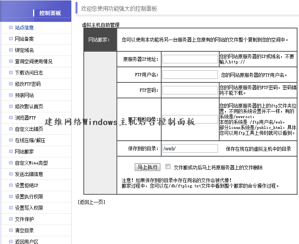The width and height of the screenshot is (299, 244).
Task: Click the 网站搬家: table header cell
Action: coord(100,40)
